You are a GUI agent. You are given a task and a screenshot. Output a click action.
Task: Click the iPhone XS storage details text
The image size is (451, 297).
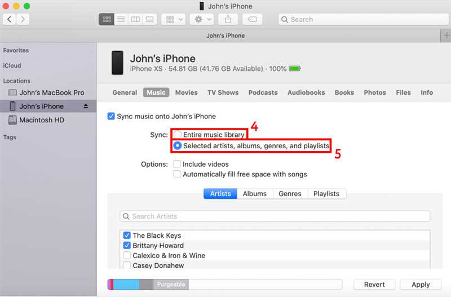tap(208, 69)
